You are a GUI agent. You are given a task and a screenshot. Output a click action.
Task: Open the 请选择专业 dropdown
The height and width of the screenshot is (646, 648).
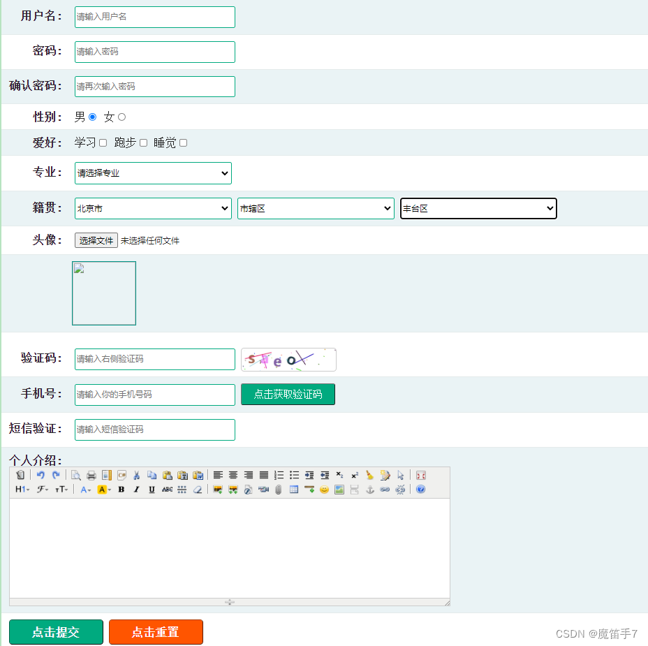click(x=153, y=173)
